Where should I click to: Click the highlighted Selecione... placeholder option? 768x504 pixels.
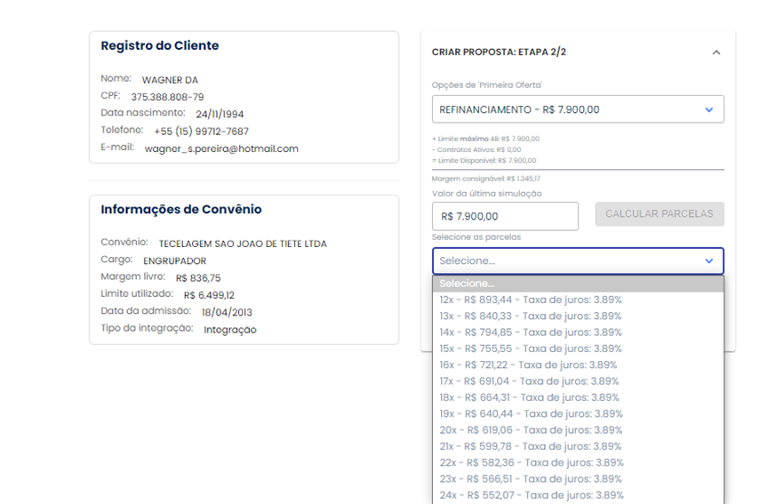(578, 284)
